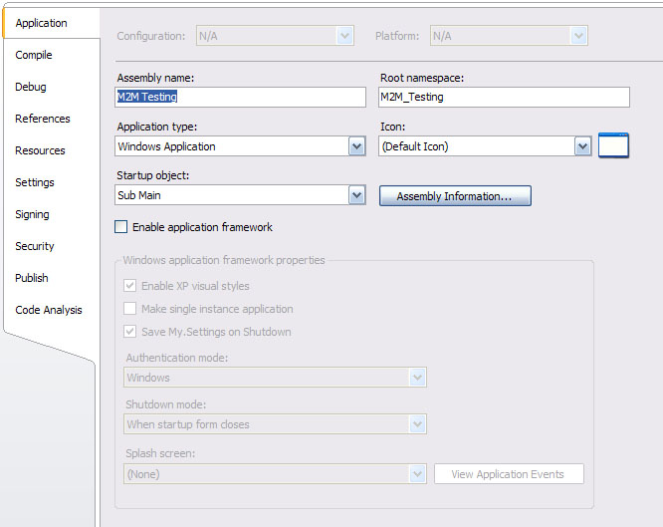Click the default icon preview image

point(613,145)
